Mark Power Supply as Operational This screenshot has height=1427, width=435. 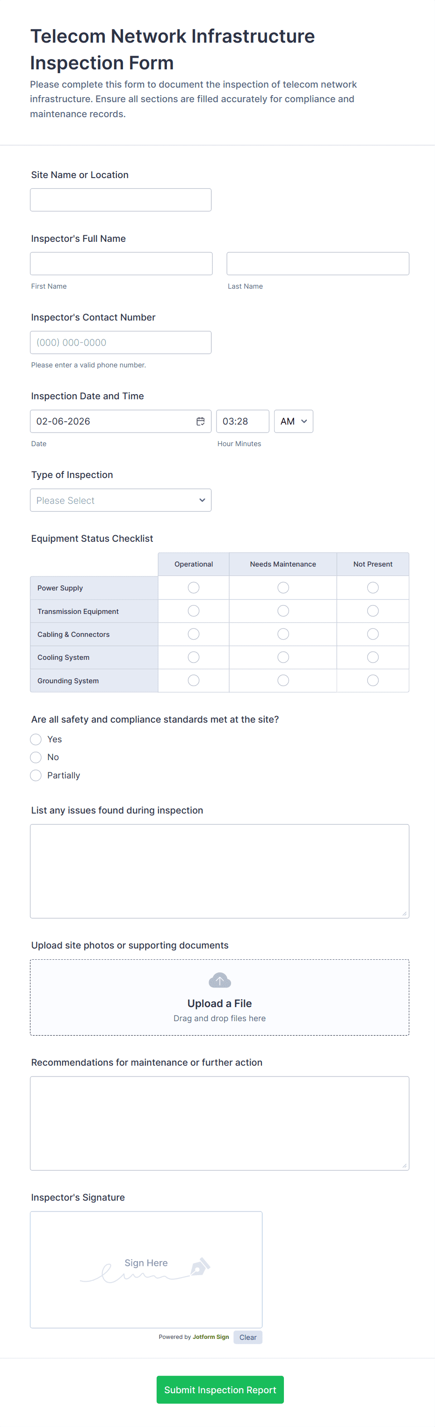[194, 588]
